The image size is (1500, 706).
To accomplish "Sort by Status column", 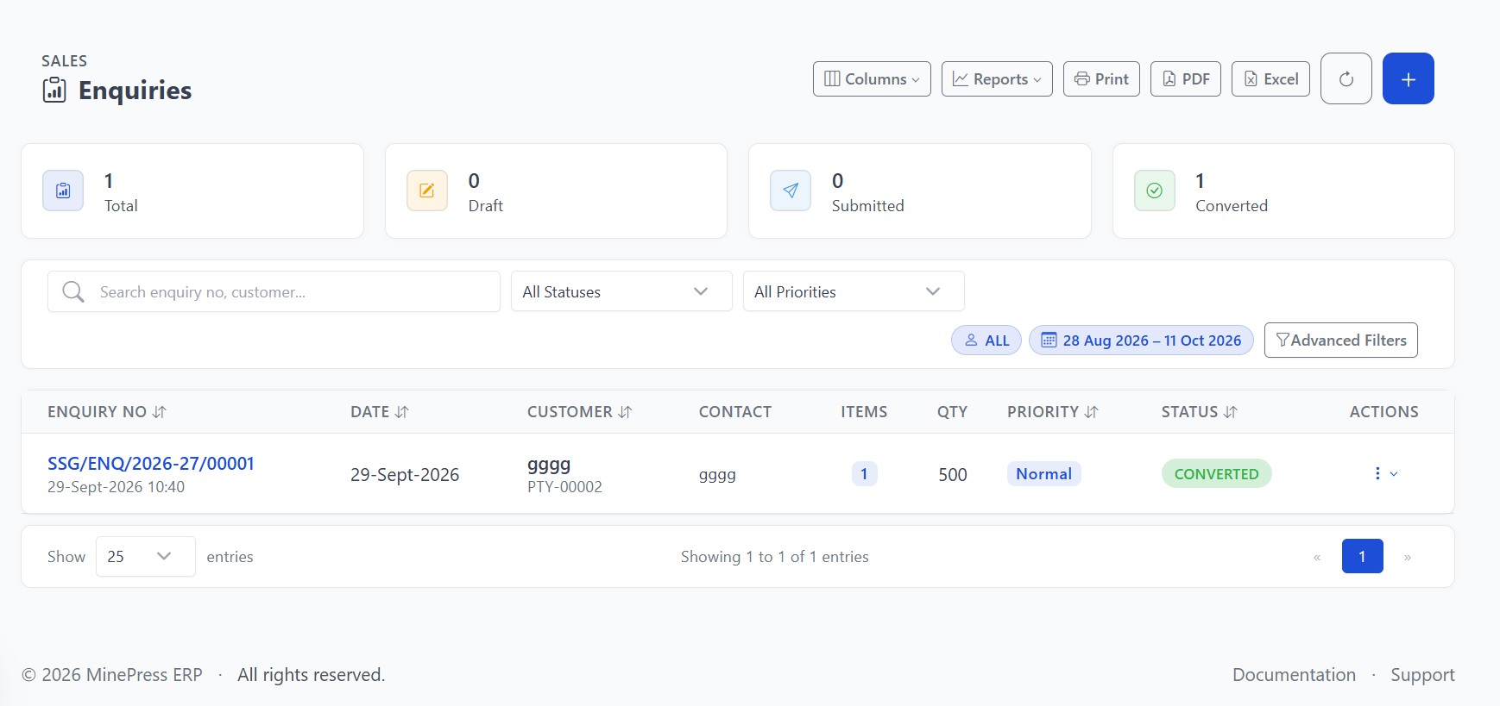I will pyautogui.click(x=1200, y=412).
